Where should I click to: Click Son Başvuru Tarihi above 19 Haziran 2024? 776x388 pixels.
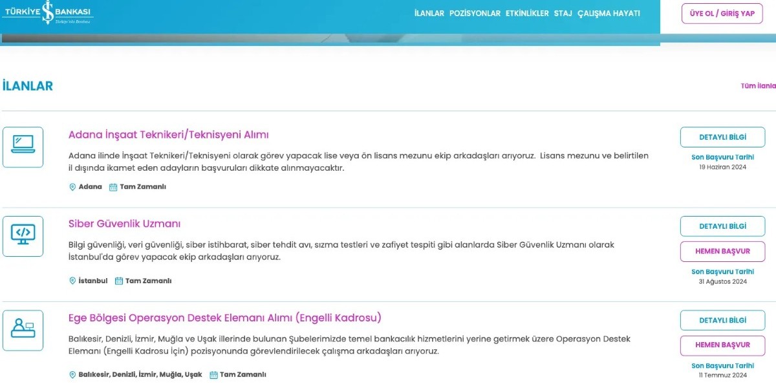[x=722, y=157]
